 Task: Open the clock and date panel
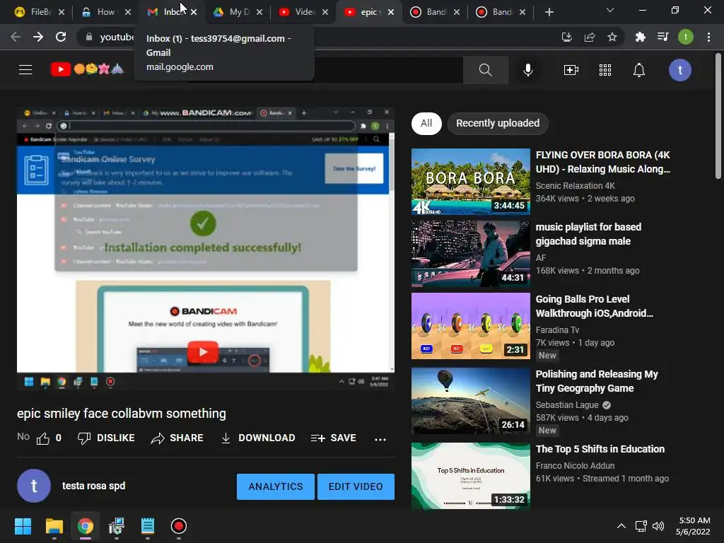(693, 526)
